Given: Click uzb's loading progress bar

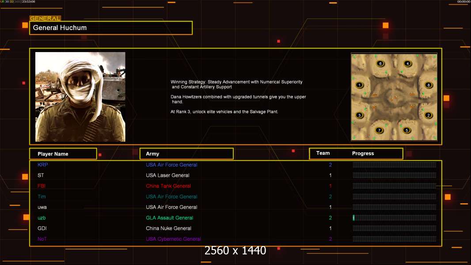Looking at the screenshot, I should 395,218.
